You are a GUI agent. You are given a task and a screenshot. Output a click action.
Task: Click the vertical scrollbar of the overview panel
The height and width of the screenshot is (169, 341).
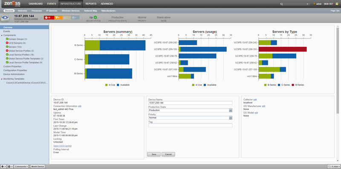pyautogui.click(x=338, y=71)
